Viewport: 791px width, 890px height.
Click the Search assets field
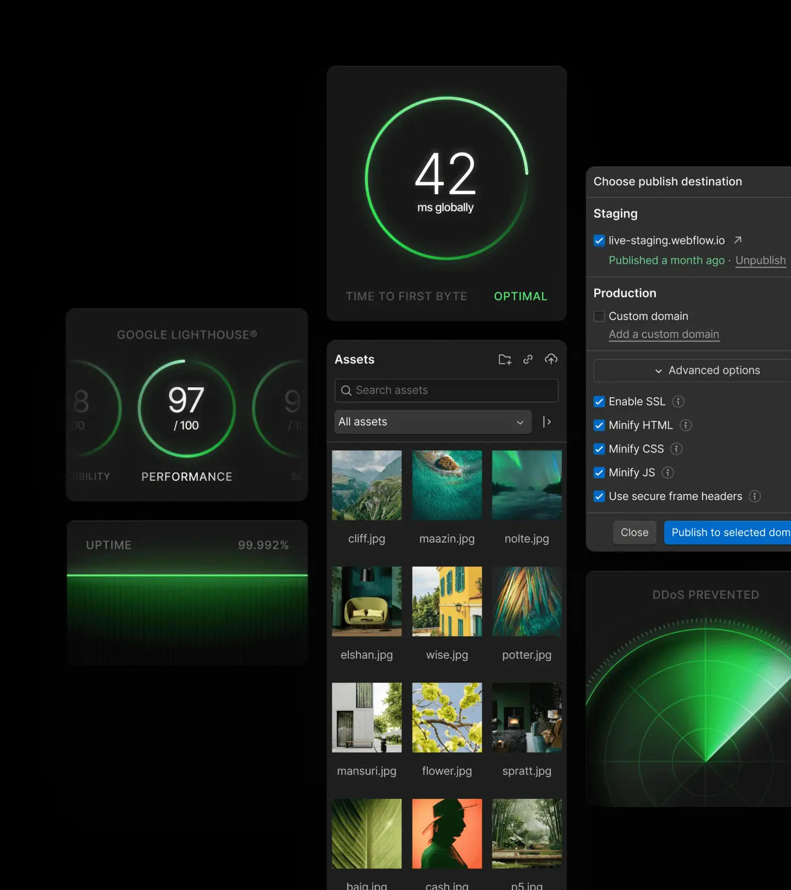point(446,391)
